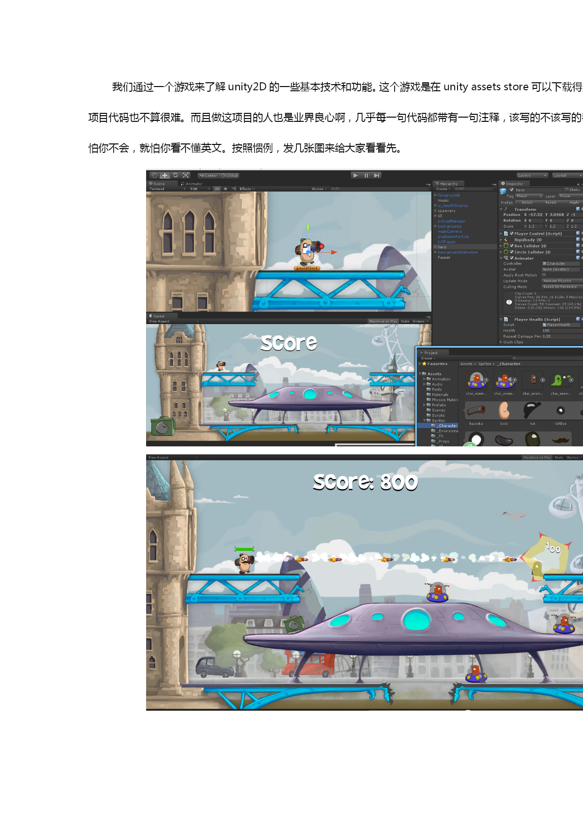Disable the Box Collider 2D checkbox

pos(512,246)
